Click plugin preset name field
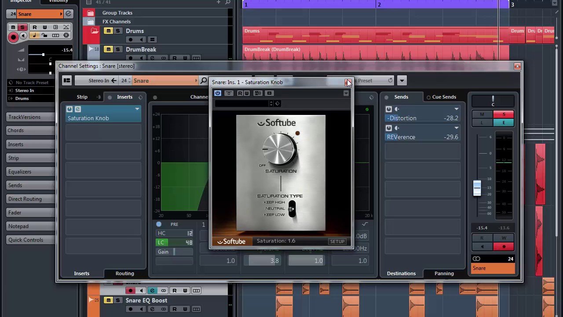563x317 pixels. [242, 103]
